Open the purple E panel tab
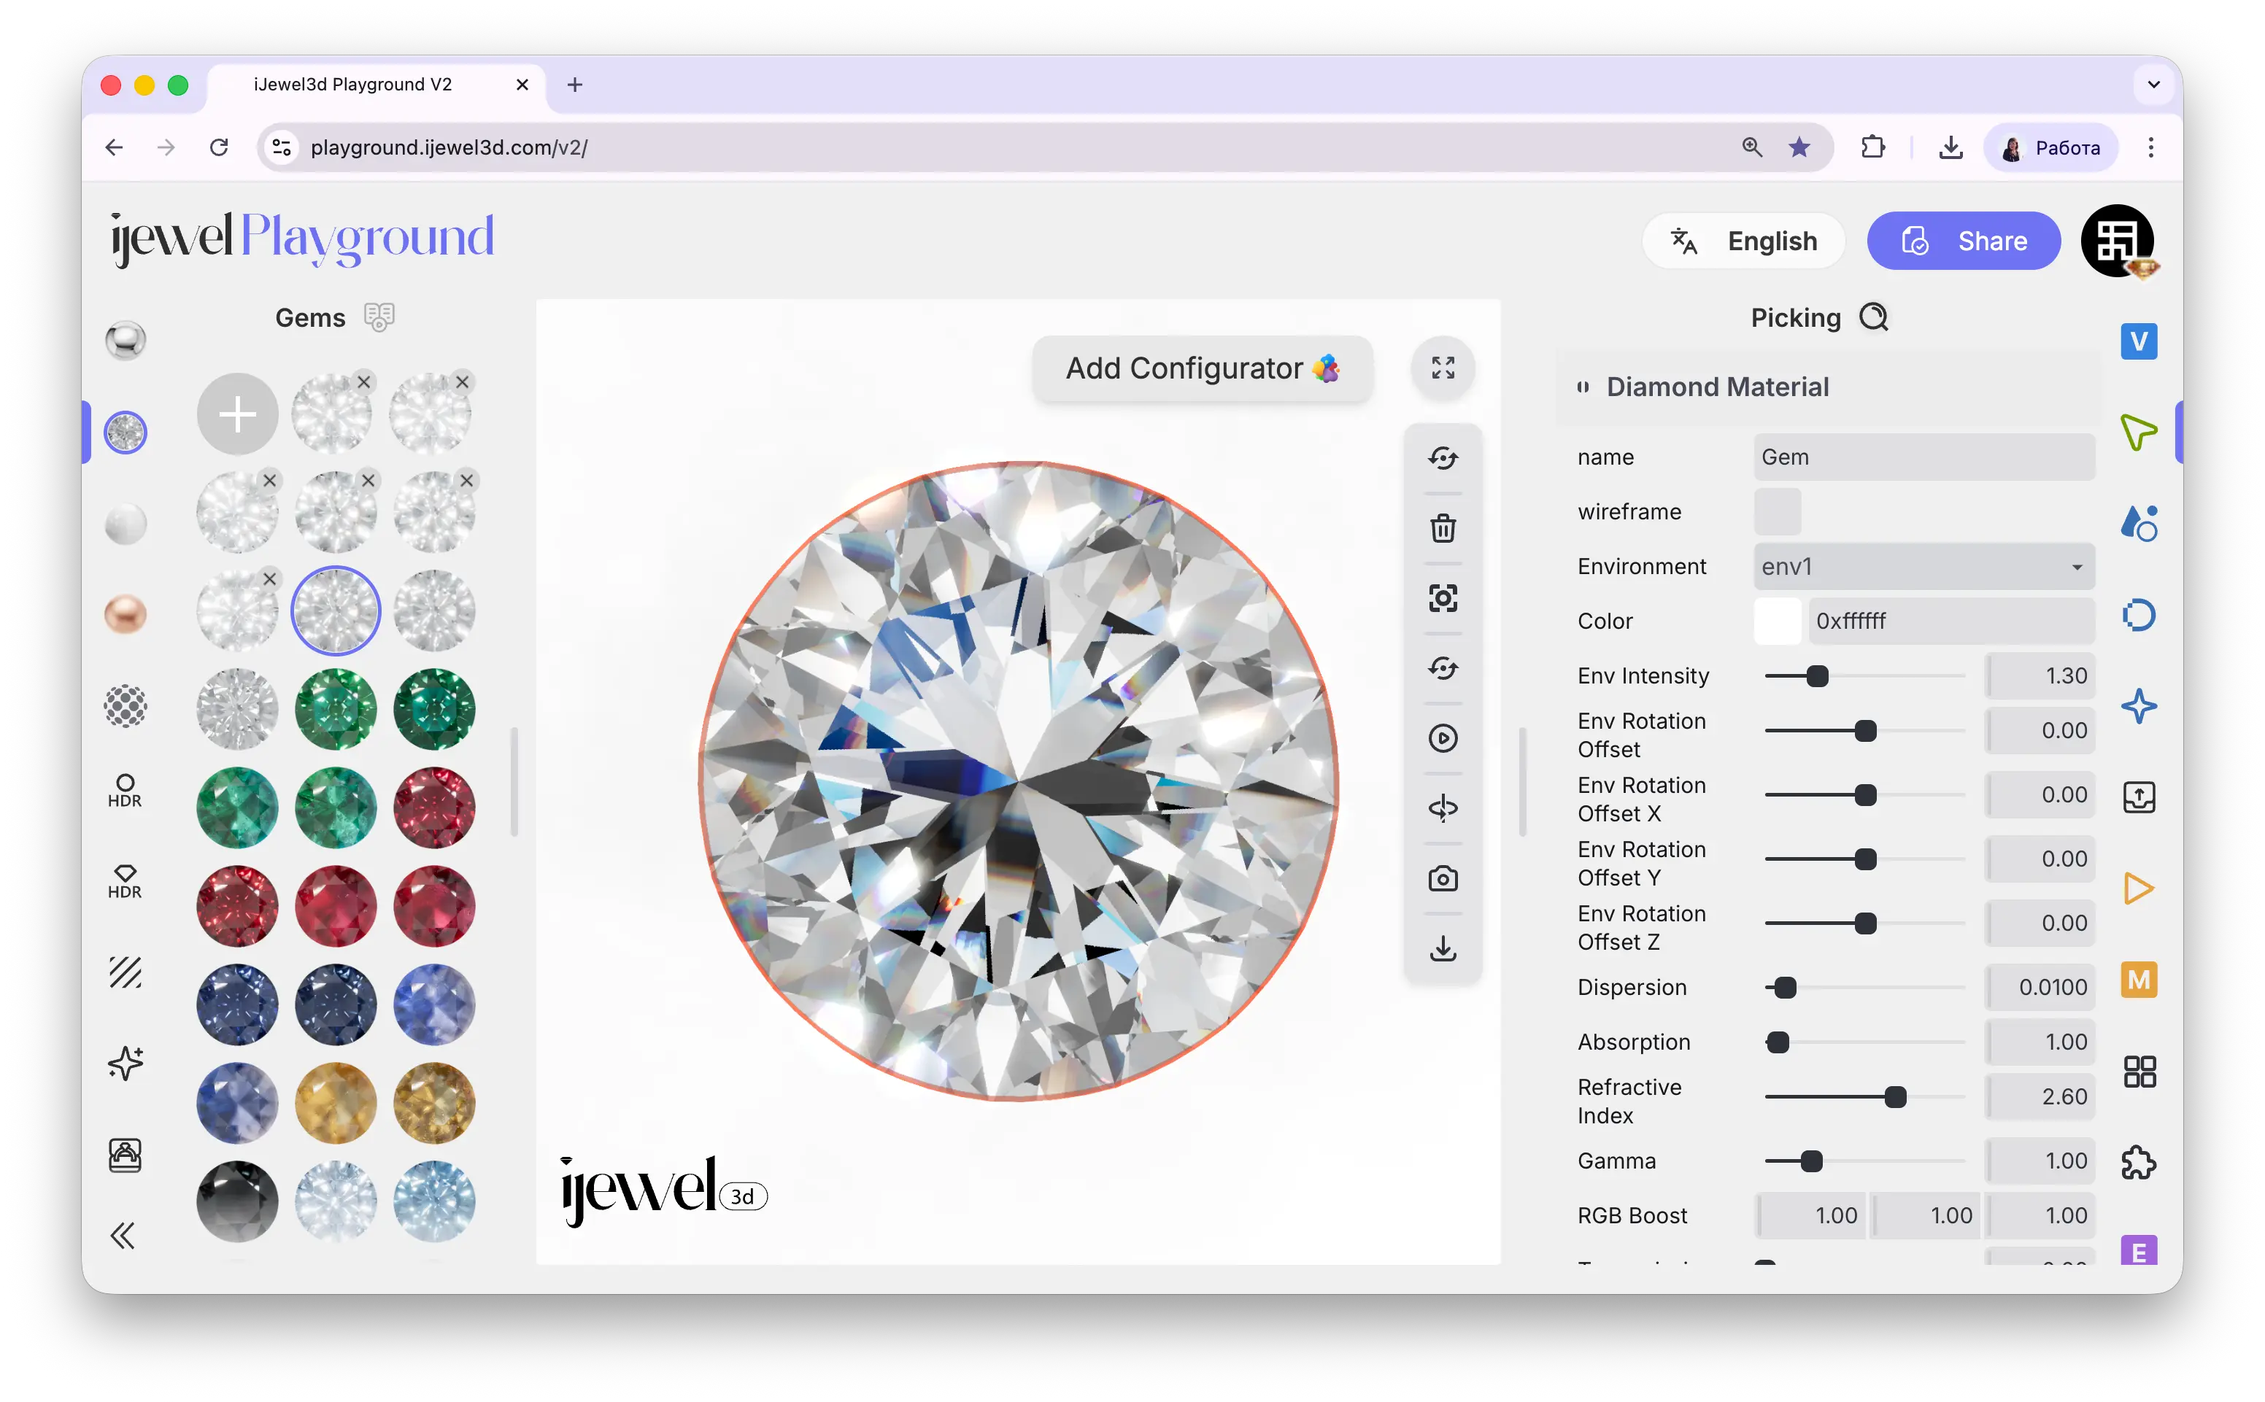The height and width of the screenshot is (1402, 2265). 2138,1251
